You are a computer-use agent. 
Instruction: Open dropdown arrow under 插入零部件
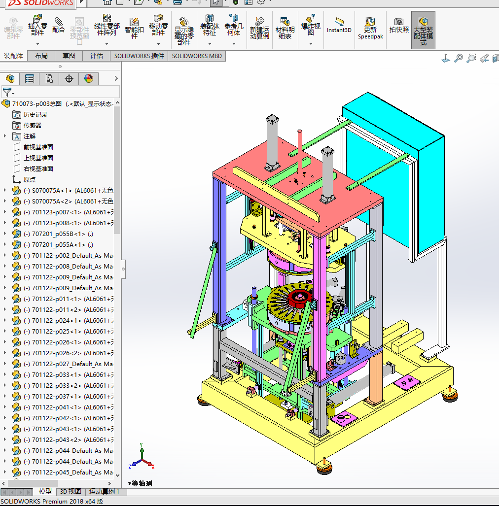click(x=37, y=44)
